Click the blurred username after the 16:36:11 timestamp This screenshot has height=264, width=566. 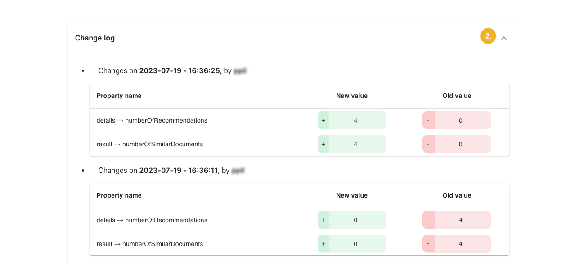pos(238,170)
